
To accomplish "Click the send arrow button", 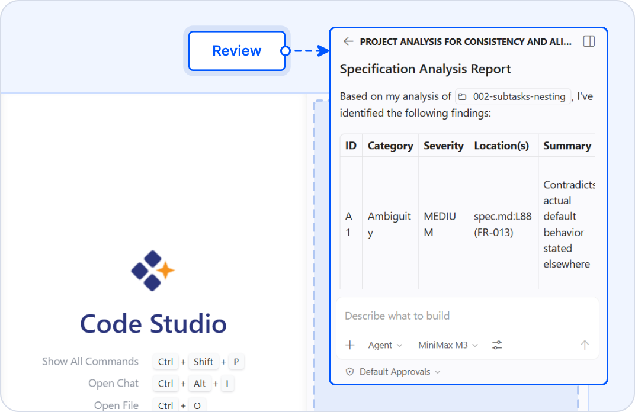I will click(x=585, y=345).
